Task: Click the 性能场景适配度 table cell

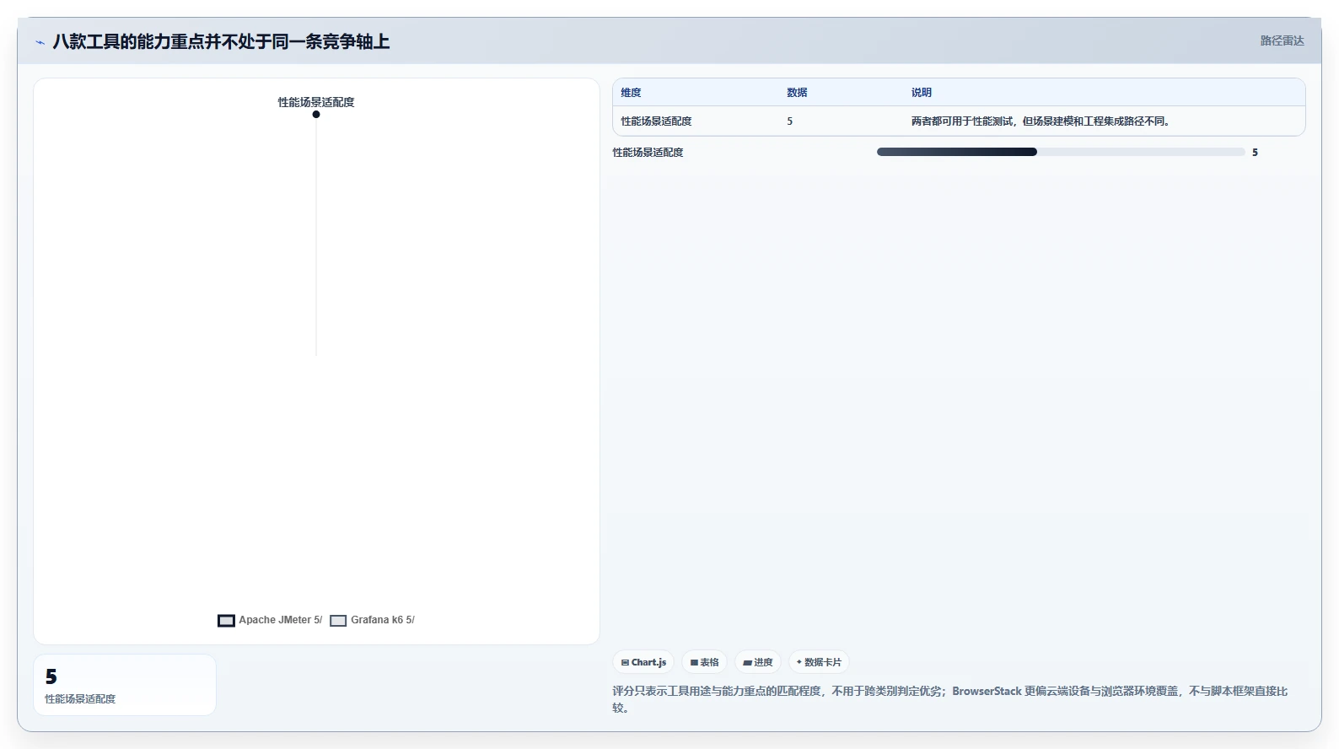Action: coord(657,121)
